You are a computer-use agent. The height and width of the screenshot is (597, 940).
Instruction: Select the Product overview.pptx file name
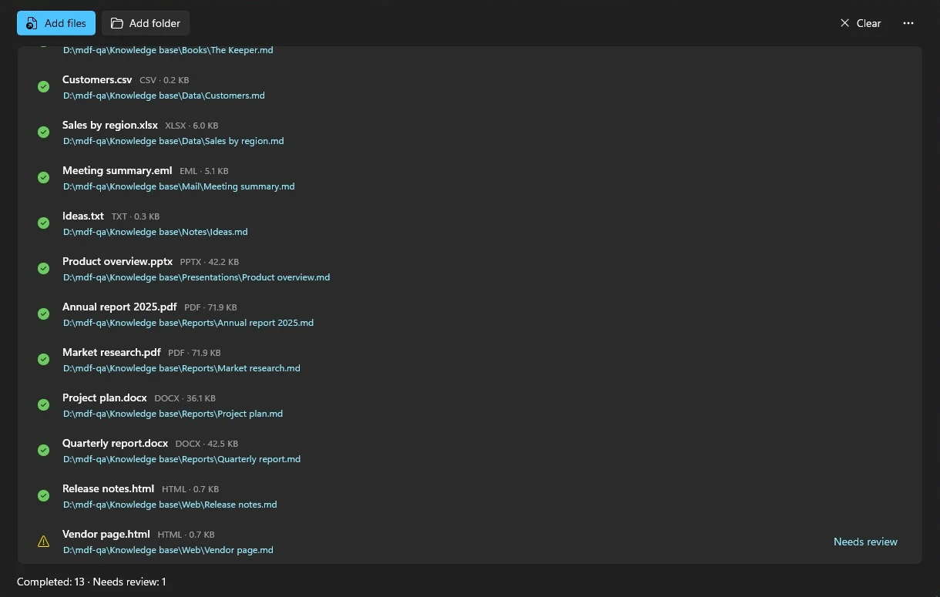point(118,261)
